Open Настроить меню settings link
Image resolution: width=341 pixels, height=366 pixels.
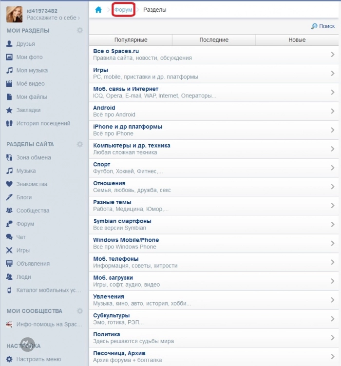tap(38, 359)
